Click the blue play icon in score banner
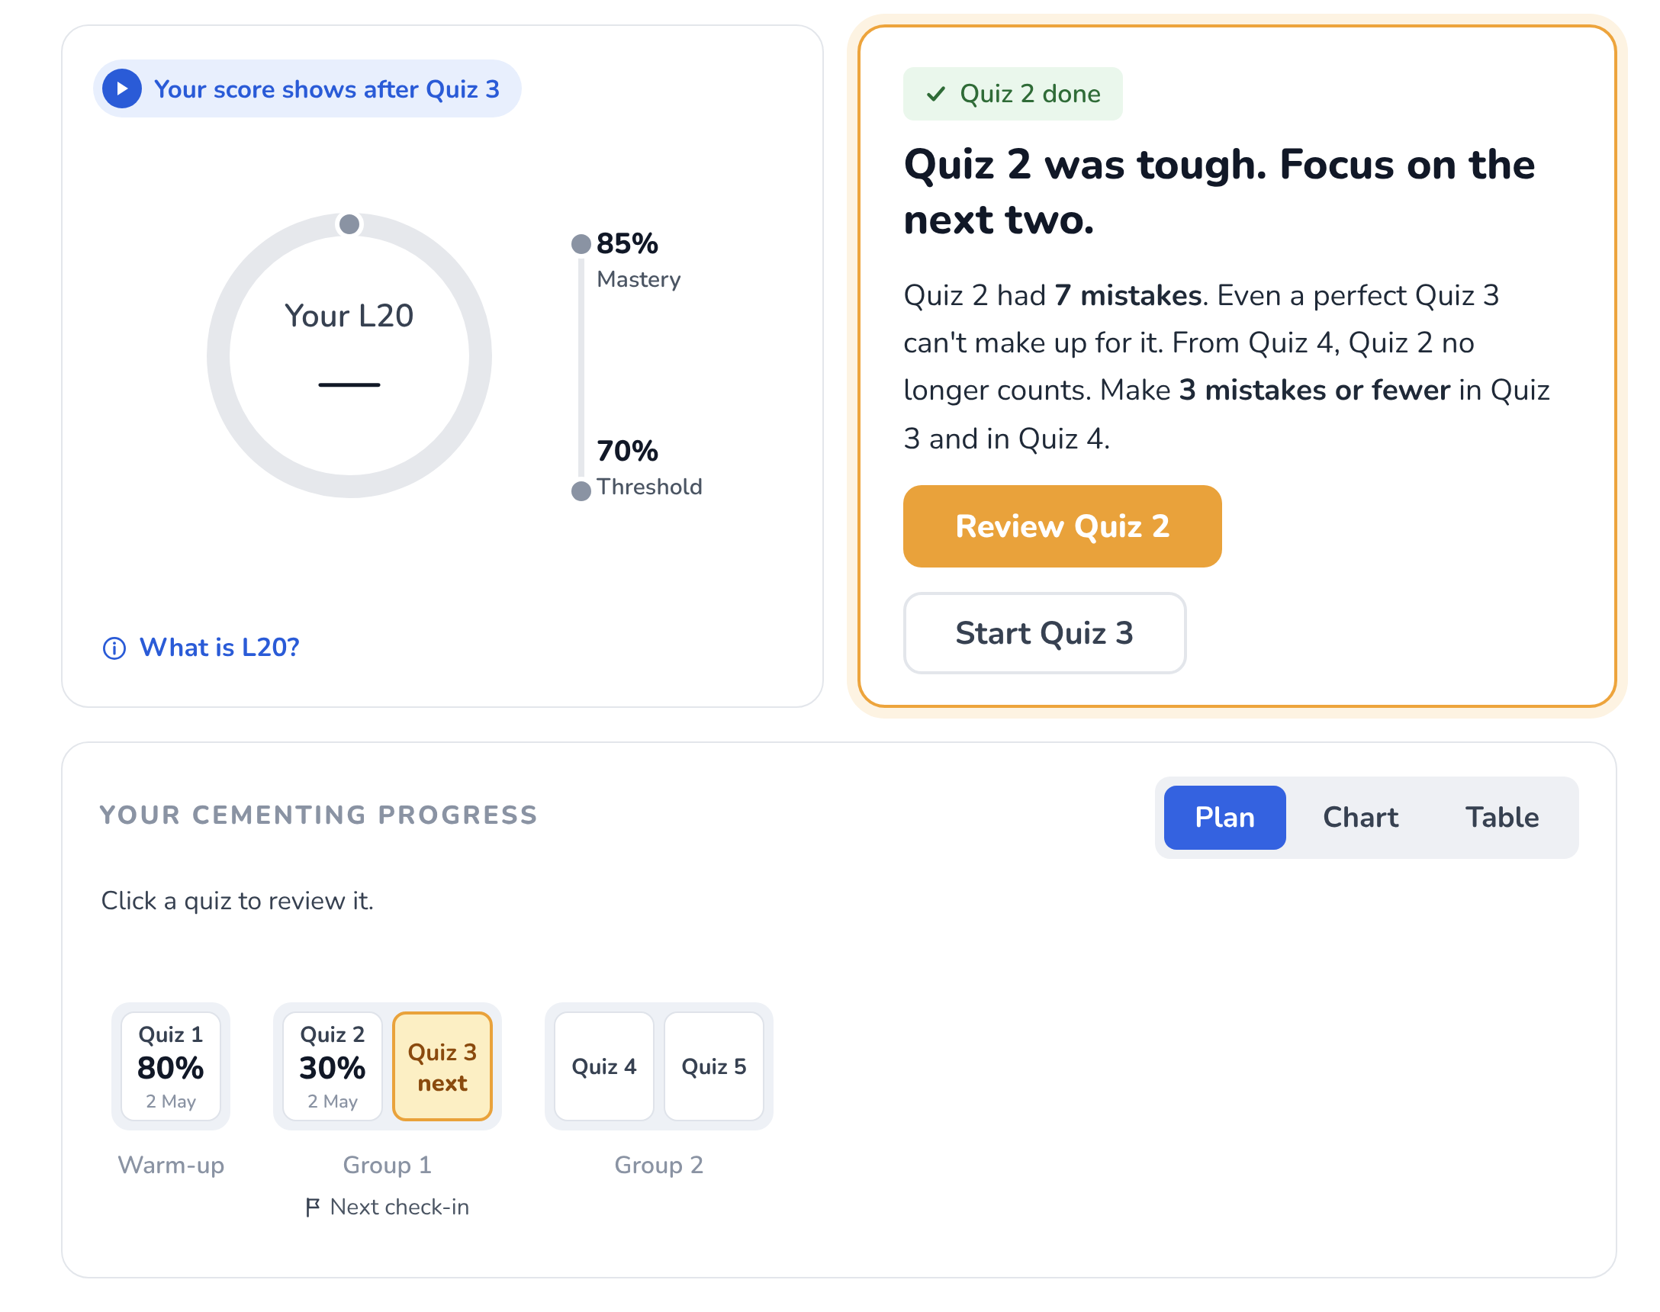The image size is (1660, 1312). click(121, 88)
